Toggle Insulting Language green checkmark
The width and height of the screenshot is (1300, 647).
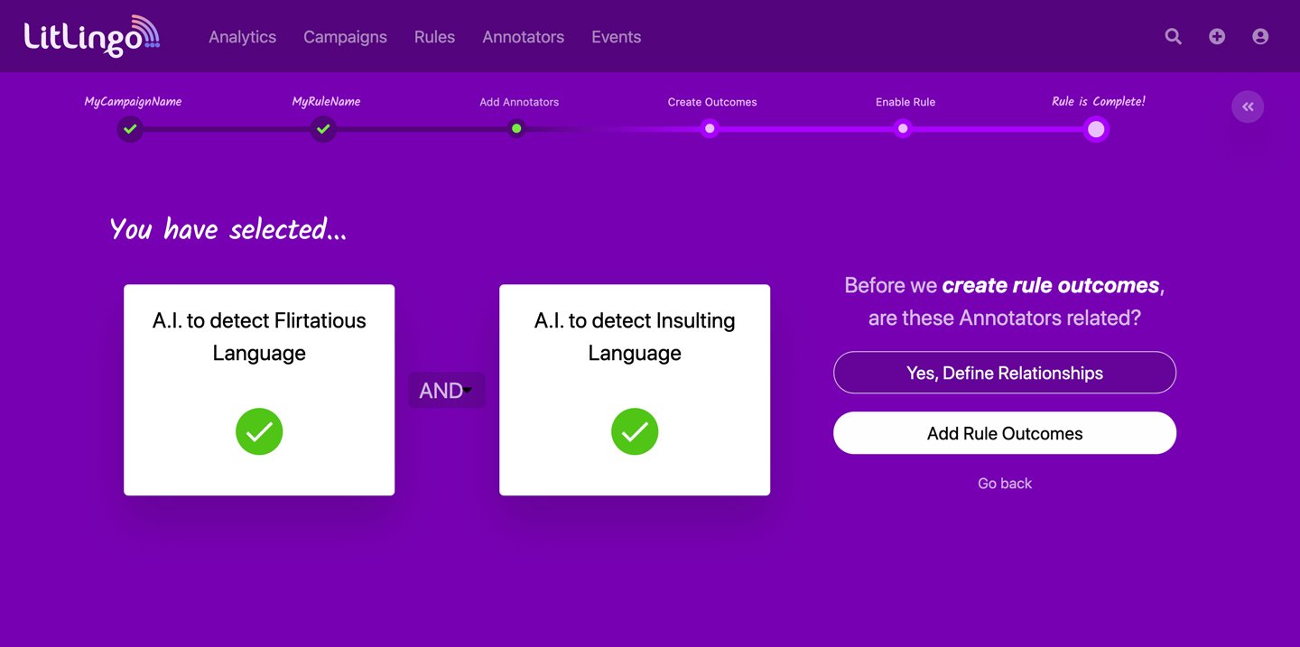(x=635, y=432)
